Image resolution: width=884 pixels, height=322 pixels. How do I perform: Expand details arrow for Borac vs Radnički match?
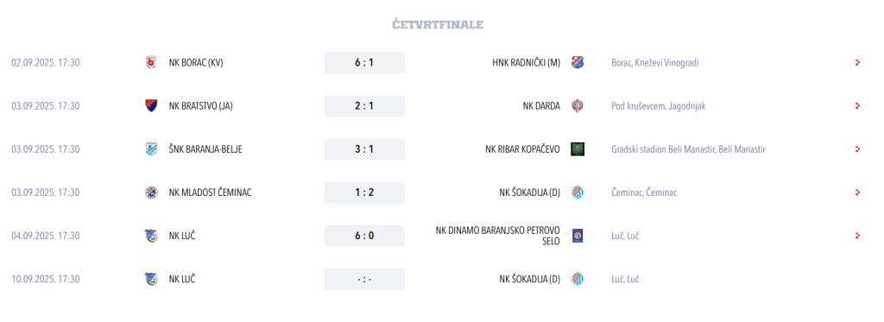[857, 63]
